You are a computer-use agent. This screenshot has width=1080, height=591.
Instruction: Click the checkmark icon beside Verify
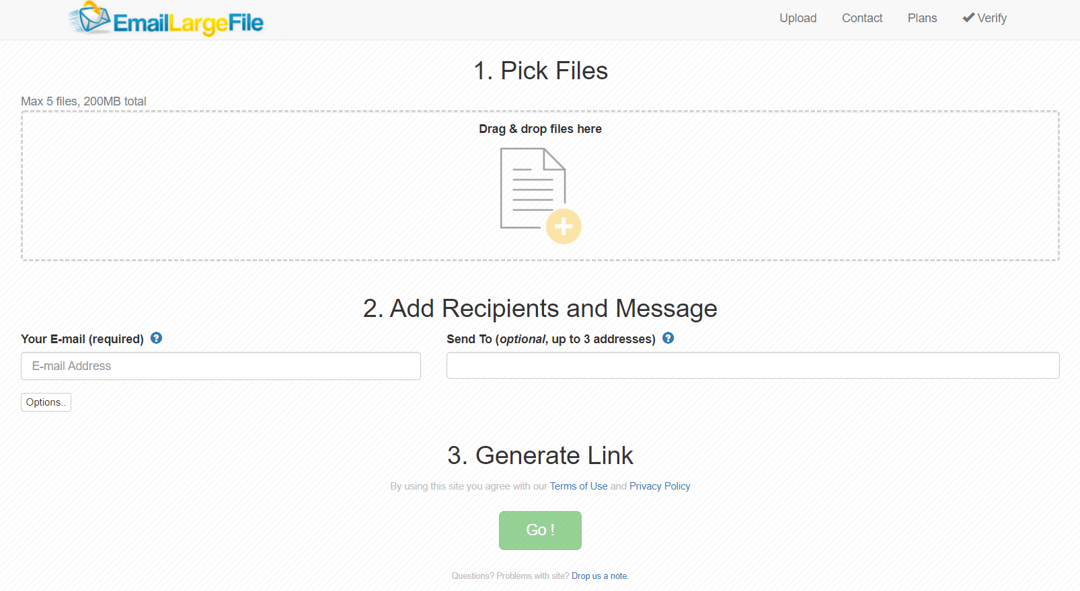tap(967, 17)
